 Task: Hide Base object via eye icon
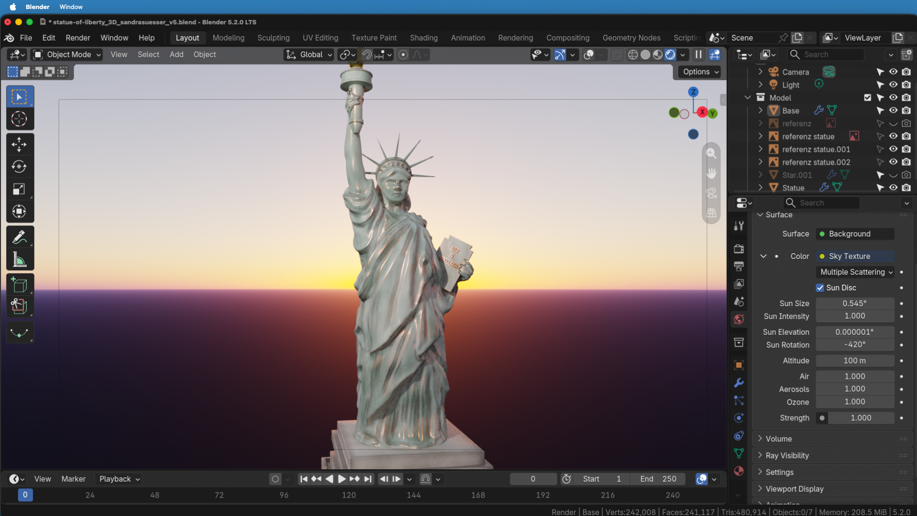tap(893, 110)
